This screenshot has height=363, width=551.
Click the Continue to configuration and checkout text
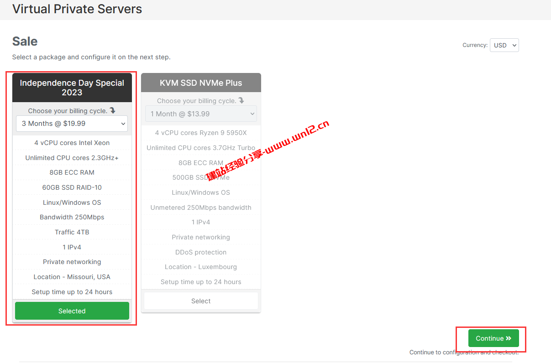[x=464, y=352]
